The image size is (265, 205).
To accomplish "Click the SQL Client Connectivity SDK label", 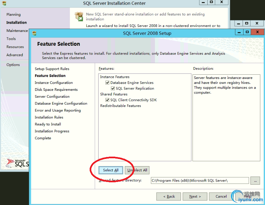I will 133,100.
